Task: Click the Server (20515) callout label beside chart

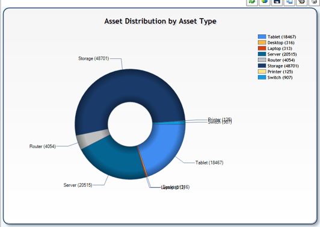Action: [78, 185]
